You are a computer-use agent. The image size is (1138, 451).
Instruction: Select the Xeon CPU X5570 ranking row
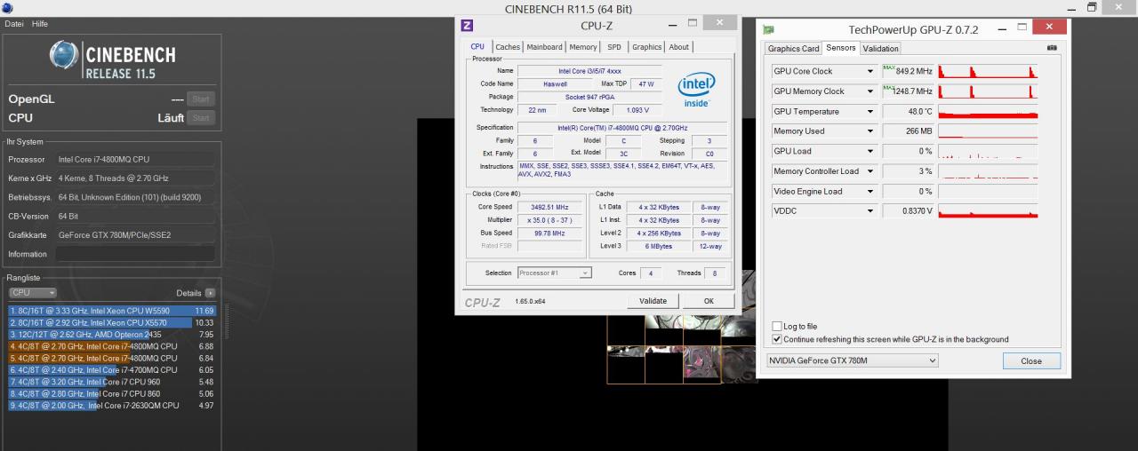[x=112, y=322]
